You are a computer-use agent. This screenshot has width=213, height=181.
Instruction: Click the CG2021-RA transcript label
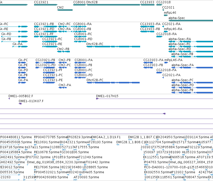pos(171,24)
